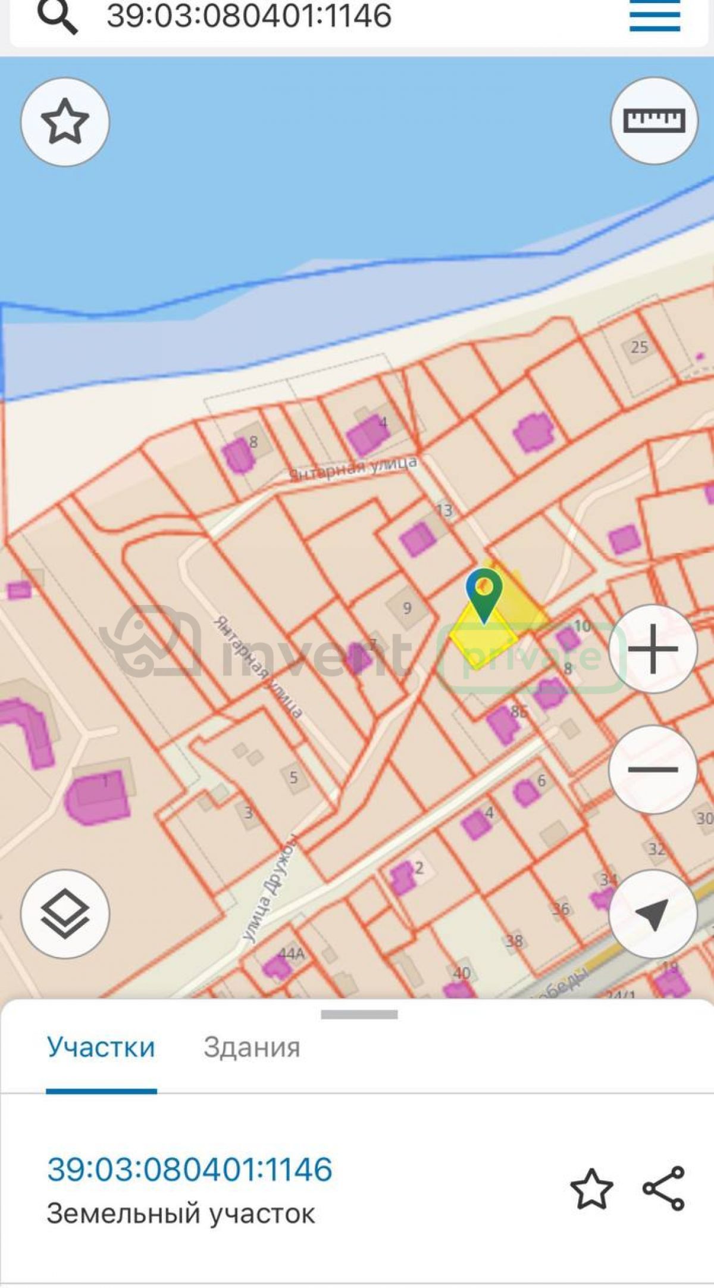The image size is (714, 1288).
Task: Tap building number 25 on map
Action: (639, 347)
